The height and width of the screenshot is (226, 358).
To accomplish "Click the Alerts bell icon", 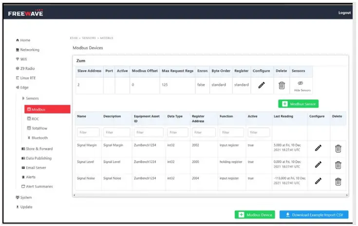I will [x=23, y=177].
